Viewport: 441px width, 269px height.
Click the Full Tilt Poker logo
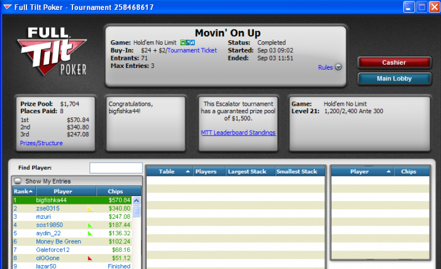52,51
